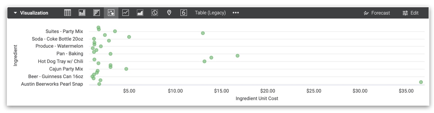Choose the Bar chart visualization icon
The width and height of the screenshot is (434, 113).
(97, 13)
